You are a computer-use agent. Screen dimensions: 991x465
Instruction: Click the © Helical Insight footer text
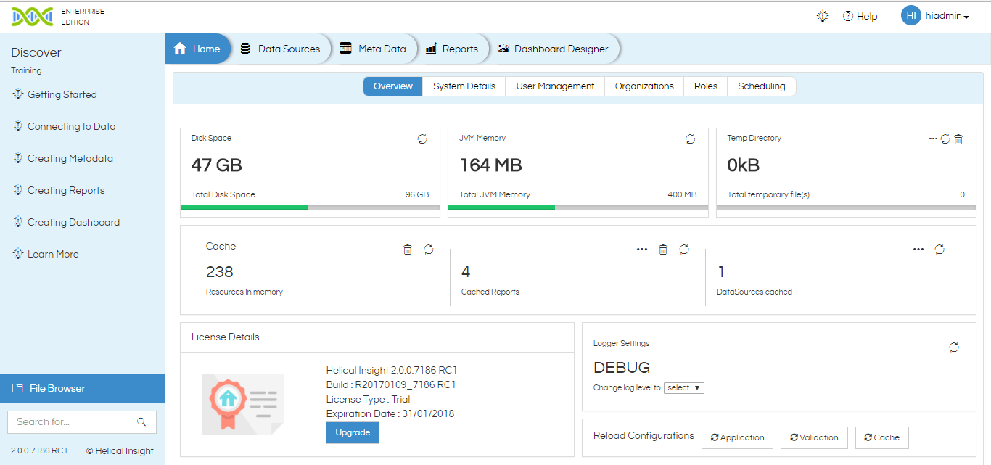click(x=120, y=451)
